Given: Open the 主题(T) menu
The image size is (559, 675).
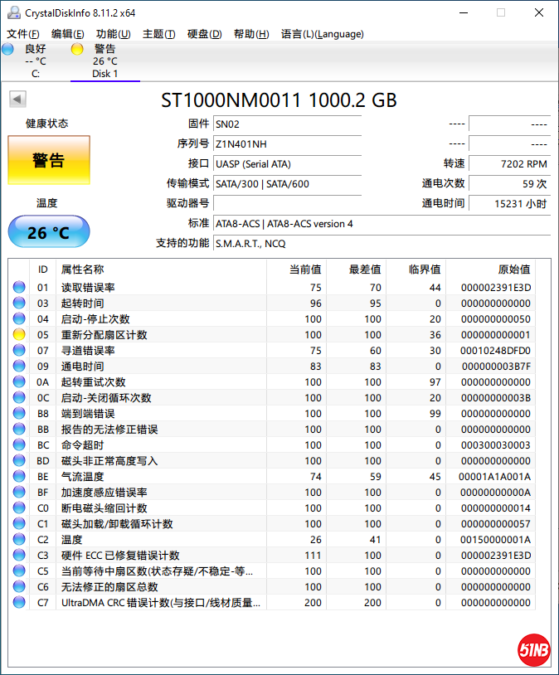Looking at the screenshot, I should (x=158, y=34).
